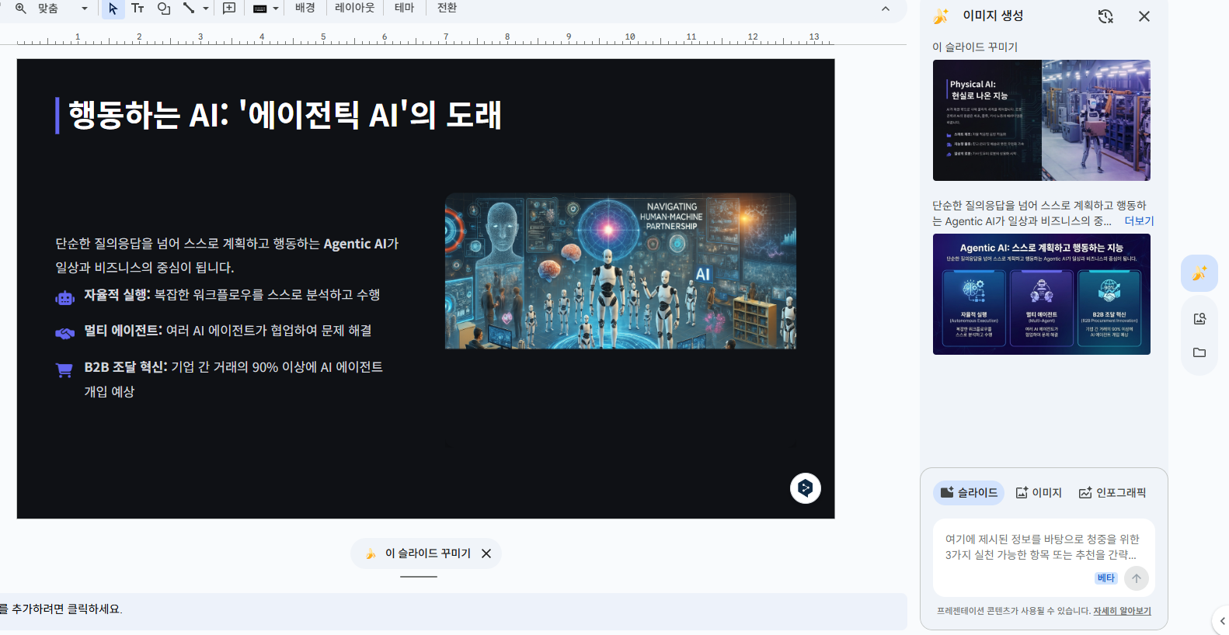Select the Physical AI slide suggestion thumbnail
The height and width of the screenshot is (635, 1229).
(1042, 120)
